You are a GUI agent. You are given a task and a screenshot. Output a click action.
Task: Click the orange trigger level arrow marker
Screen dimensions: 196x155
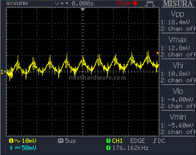157,53
